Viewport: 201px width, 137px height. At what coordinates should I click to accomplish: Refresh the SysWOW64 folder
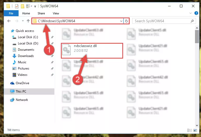(x=127, y=21)
